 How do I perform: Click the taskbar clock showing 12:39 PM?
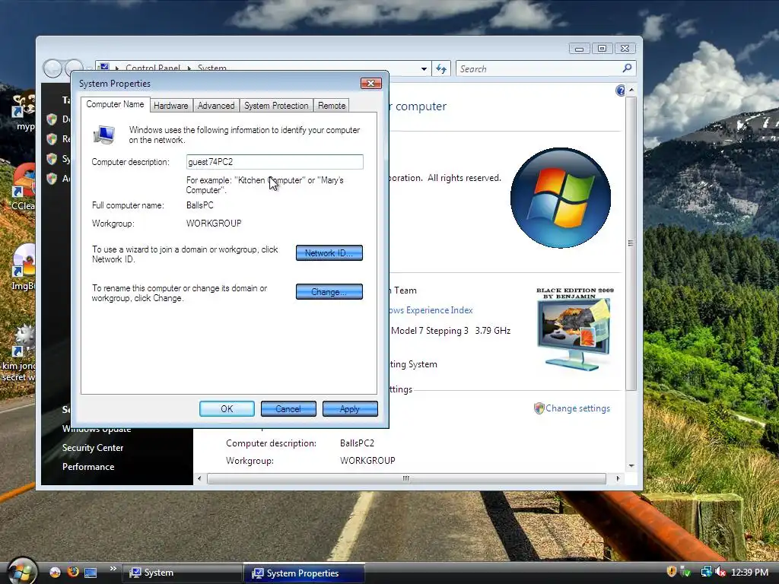[x=749, y=573]
